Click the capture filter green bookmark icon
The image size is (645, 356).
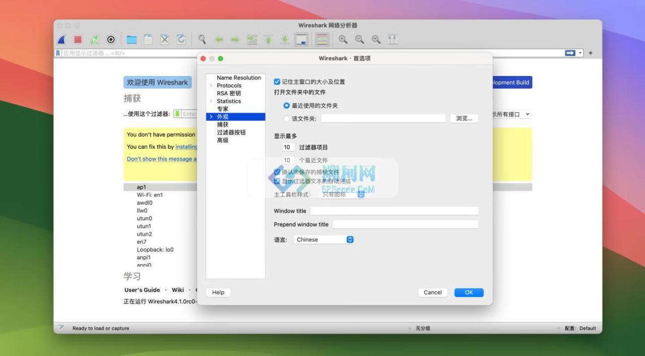click(177, 114)
